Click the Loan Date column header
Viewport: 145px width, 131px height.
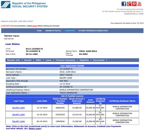42,101
